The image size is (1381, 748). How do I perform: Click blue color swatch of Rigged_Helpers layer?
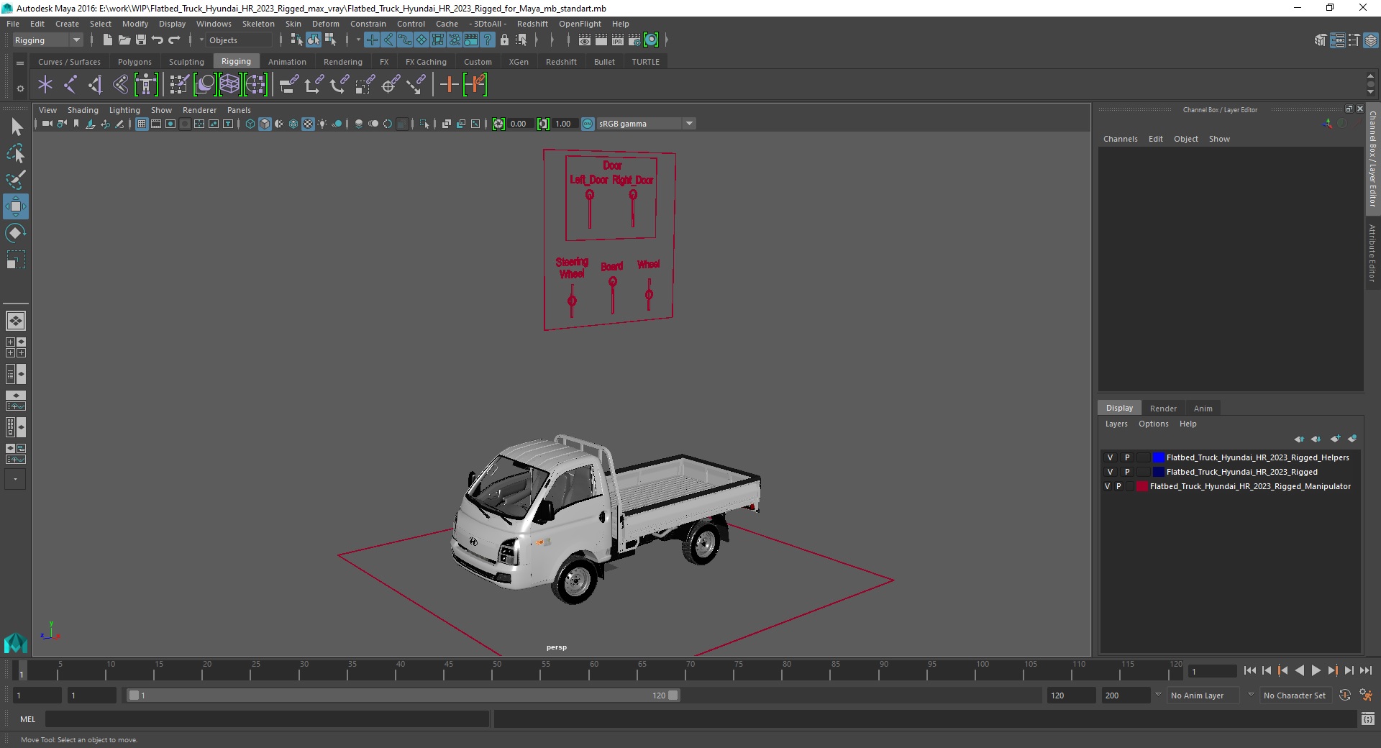[x=1158, y=457]
